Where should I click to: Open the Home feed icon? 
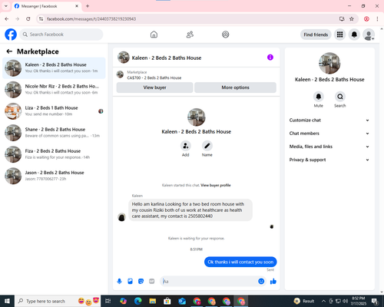[x=154, y=35]
